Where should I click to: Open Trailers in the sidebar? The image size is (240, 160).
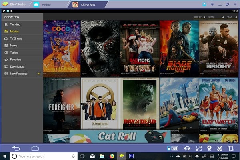pos(22,52)
